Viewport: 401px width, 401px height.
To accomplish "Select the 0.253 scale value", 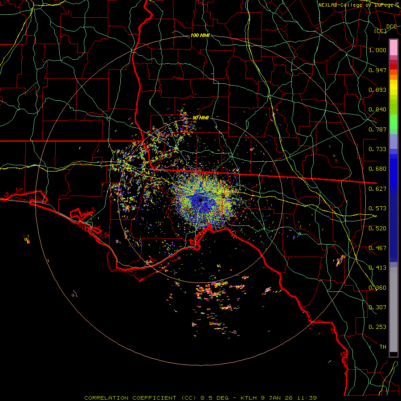I will (x=377, y=327).
